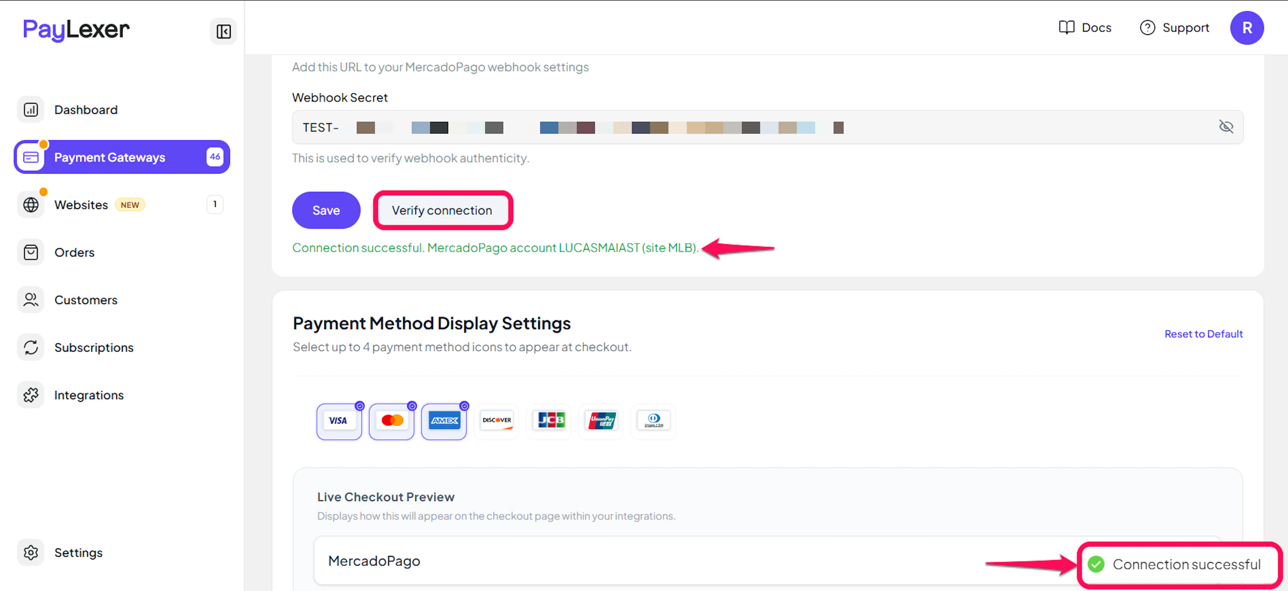The height and width of the screenshot is (591, 1288).
Task: Click Verify connection button
Action: point(442,210)
